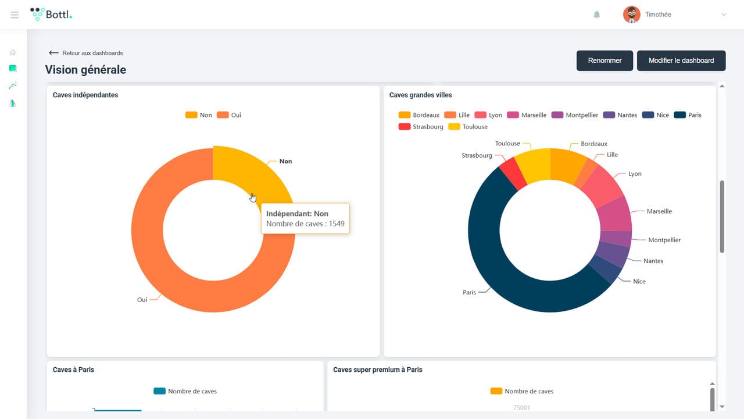Go back via Retour aux dashboards
This screenshot has height=419, width=744.
tap(86, 53)
